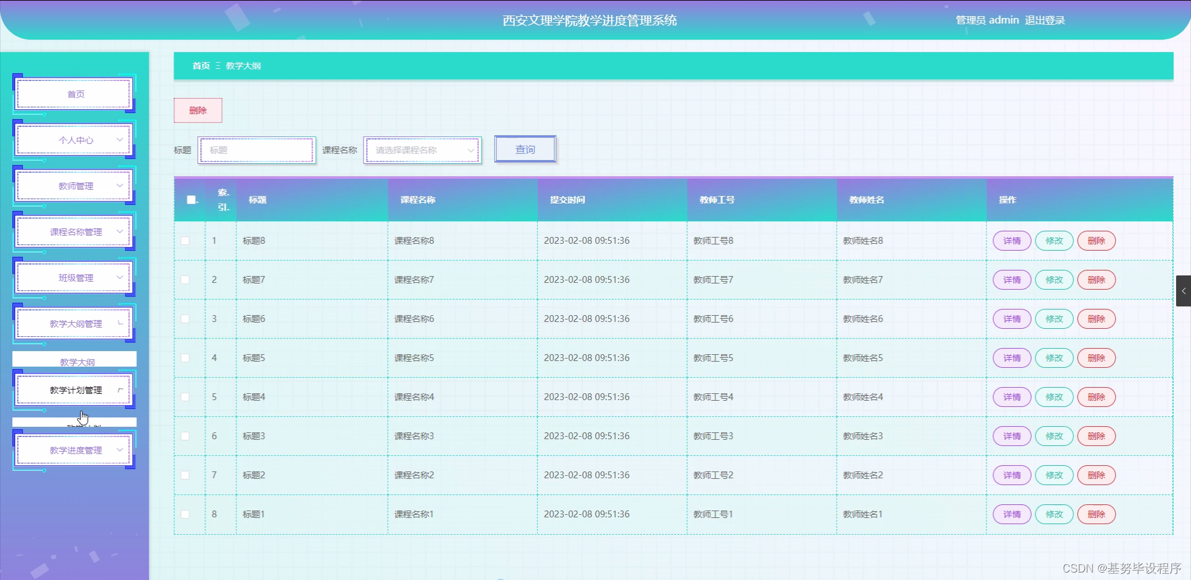Click 修改 for row 标题8
Image resolution: width=1191 pixels, height=580 pixels.
[1054, 241]
